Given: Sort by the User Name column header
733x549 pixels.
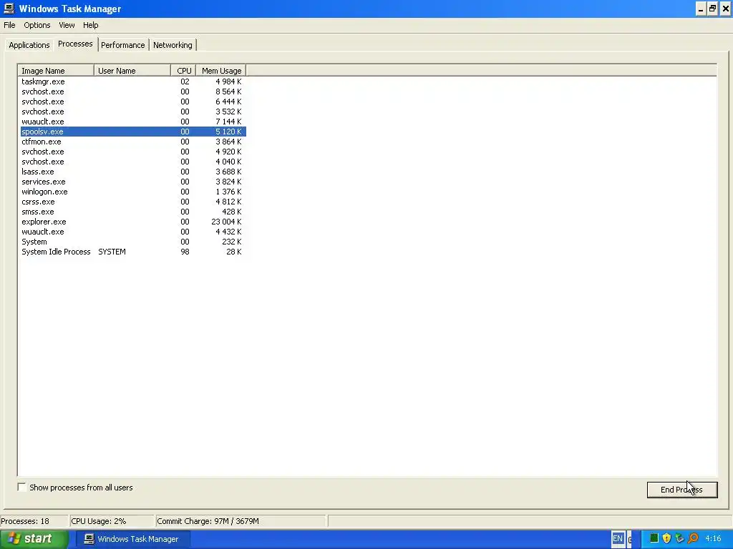Looking at the screenshot, I should 132,71.
